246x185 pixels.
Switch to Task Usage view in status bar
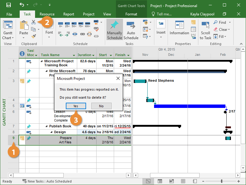pos(160,181)
